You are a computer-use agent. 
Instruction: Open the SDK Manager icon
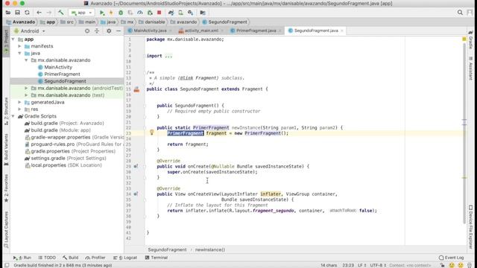point(191,13)
